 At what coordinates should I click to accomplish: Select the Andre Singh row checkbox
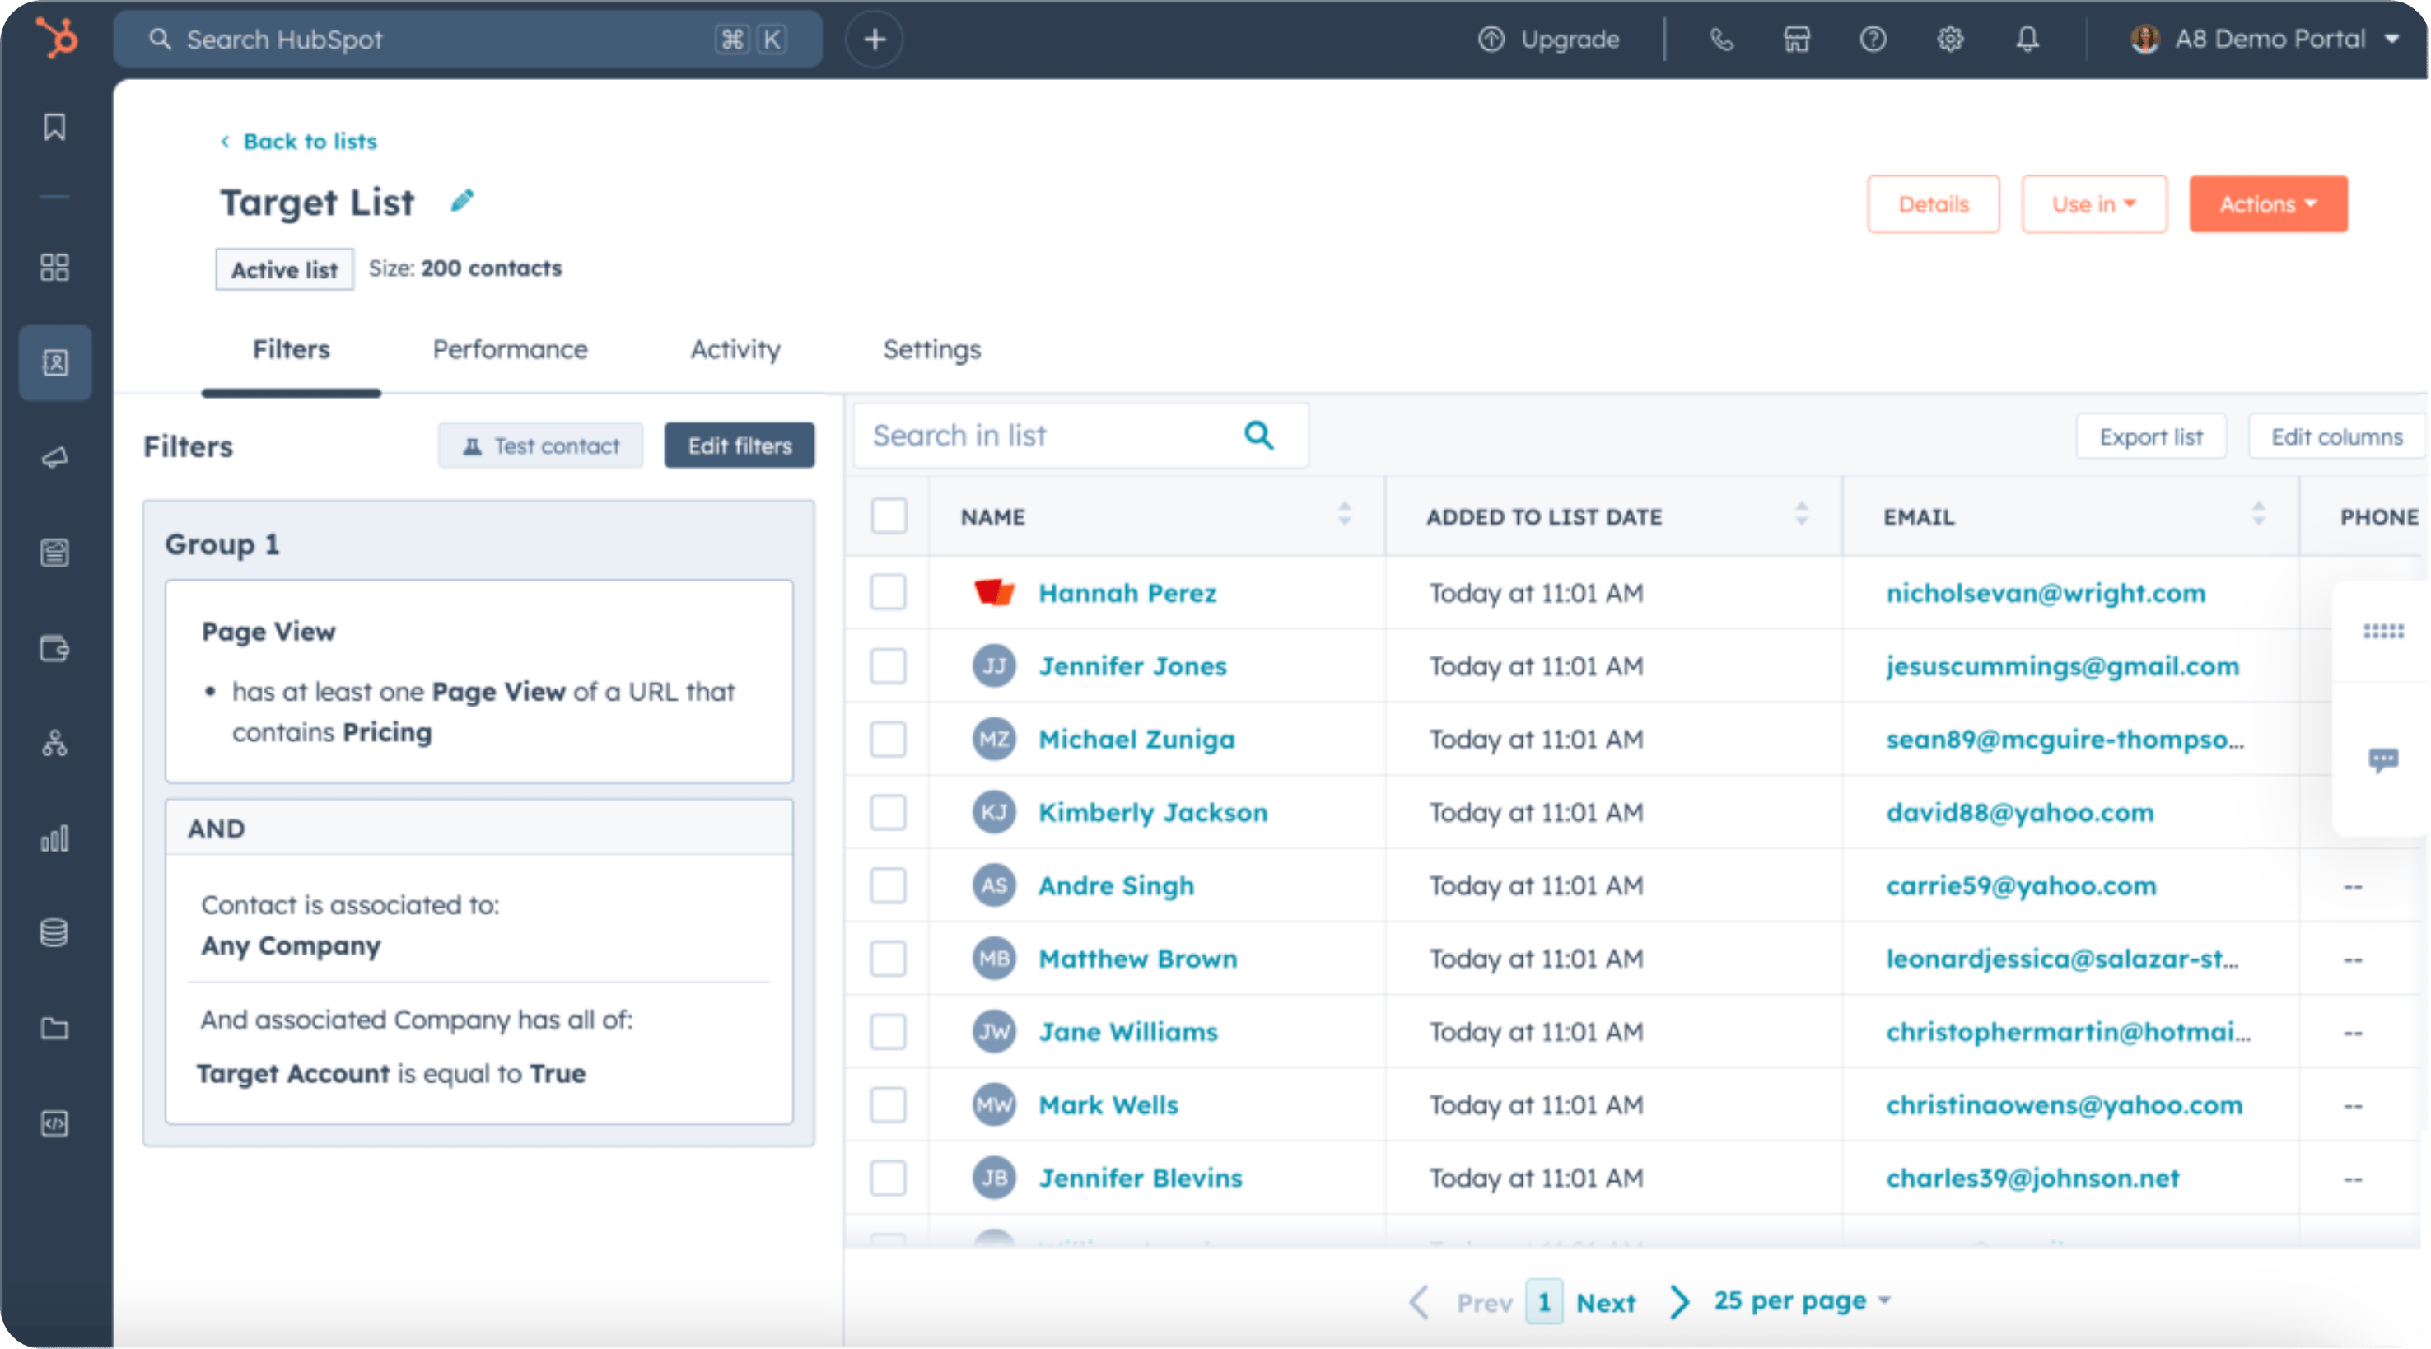(x=888, y=885)
